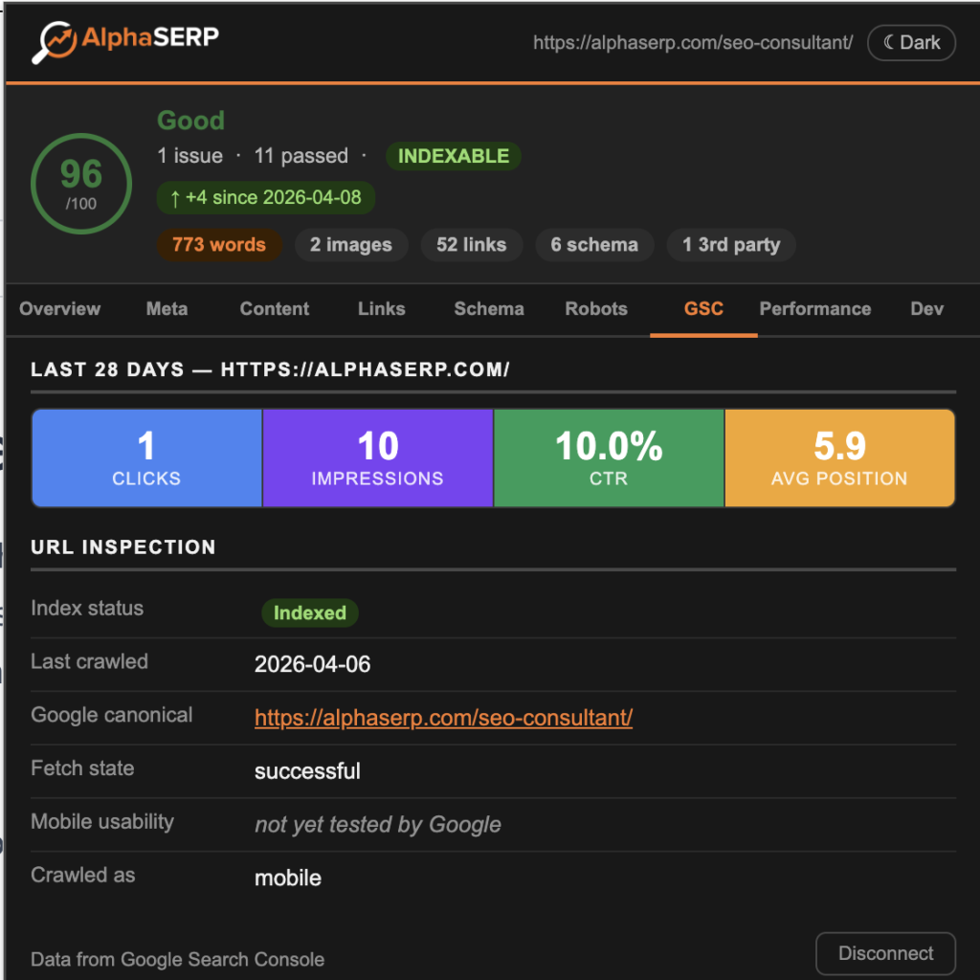This screenshot has height=980, width=980.
Task: Click the blue Clicks metric card
Action: click(146, 458)
